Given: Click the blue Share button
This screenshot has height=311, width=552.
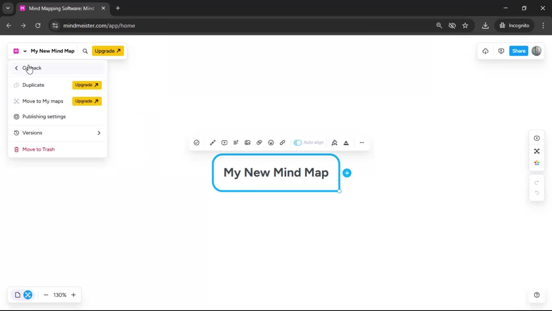Looking at the screenshot, I should point(519,51).
